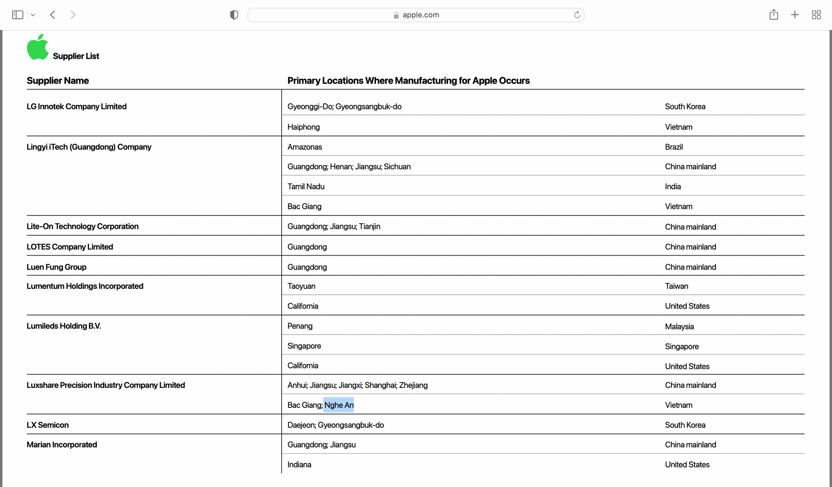Open the Privacy Report shield icon

[x=234, y=15]
